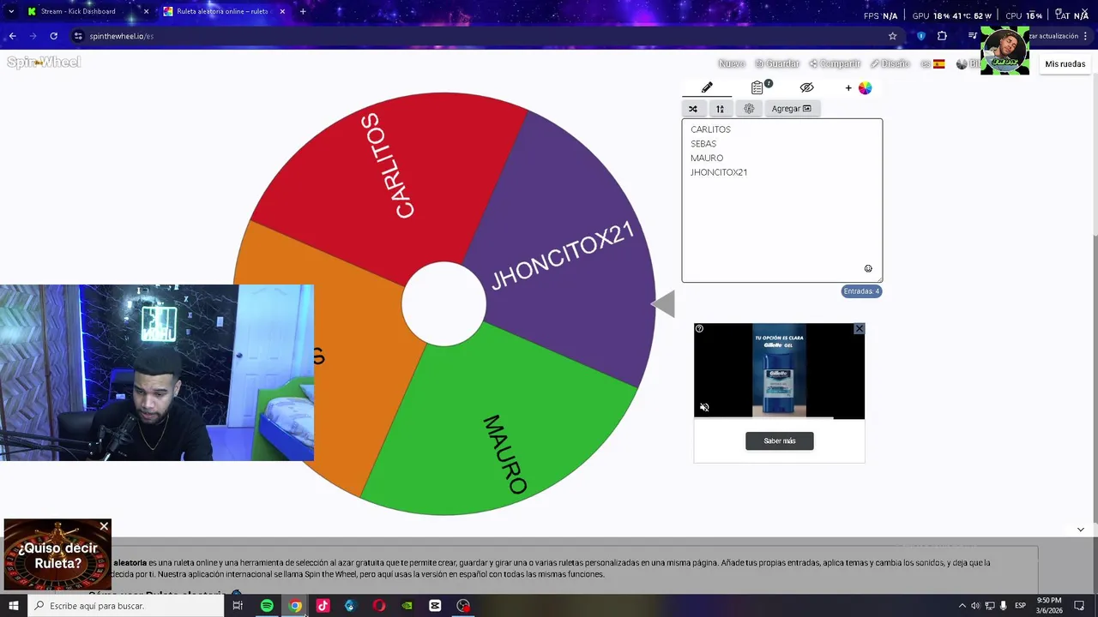The height and width of the screenshot is (617, 1098).
Task: Click Nuevo in the top menu
Action: click(x=731, y=64)
